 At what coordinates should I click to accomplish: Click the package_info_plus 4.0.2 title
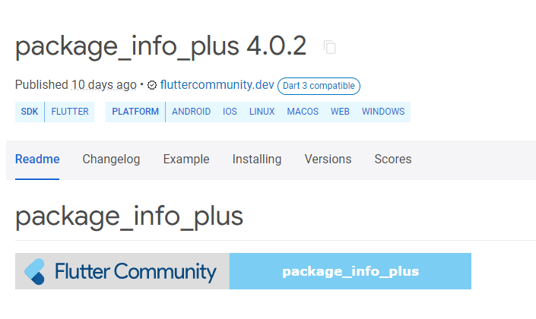[160, 47]
